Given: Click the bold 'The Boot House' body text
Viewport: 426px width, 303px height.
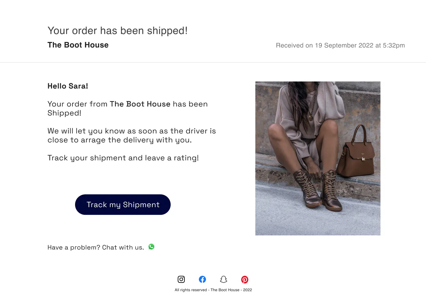Looking at the screenshot, I should pos(140,104).
